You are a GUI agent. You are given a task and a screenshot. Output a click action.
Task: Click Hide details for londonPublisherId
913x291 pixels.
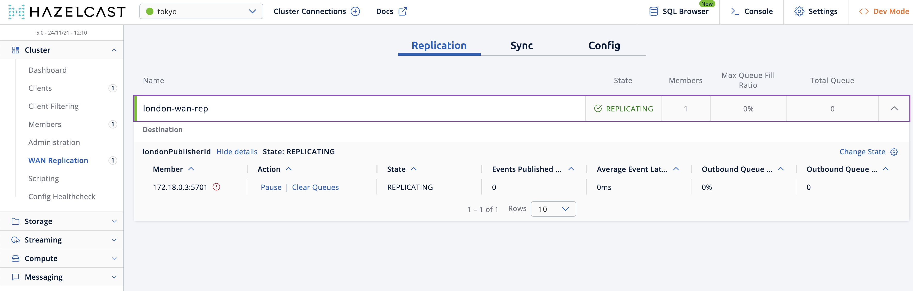237,152
